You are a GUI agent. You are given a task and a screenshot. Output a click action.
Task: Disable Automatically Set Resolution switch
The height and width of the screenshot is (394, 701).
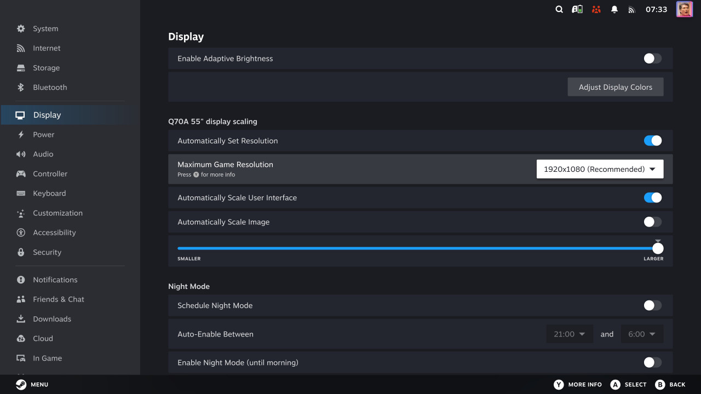[653, 141]
